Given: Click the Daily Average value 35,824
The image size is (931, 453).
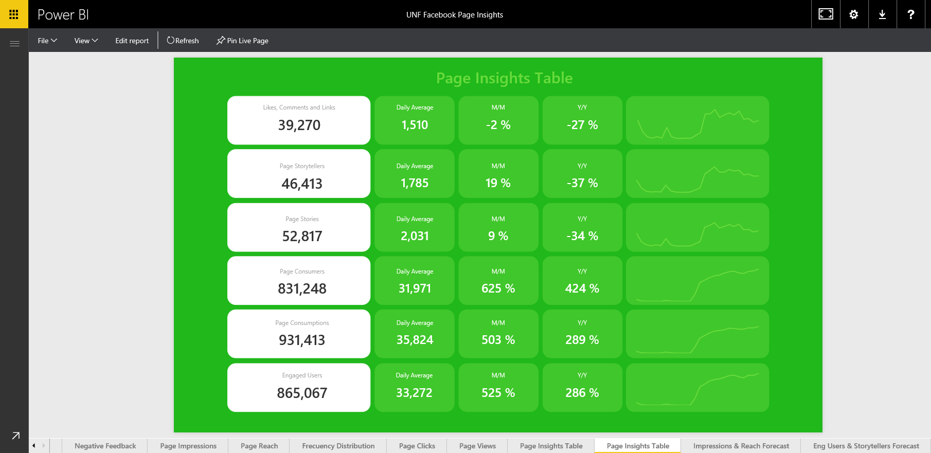Looking at the screenshot, I should [415, 340].
